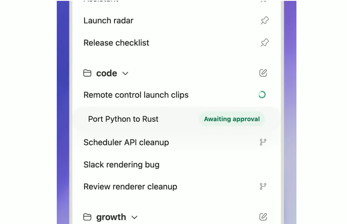Click the Awaiting approval badge
This screenshot has width=347, height=224.
(232, 119)
